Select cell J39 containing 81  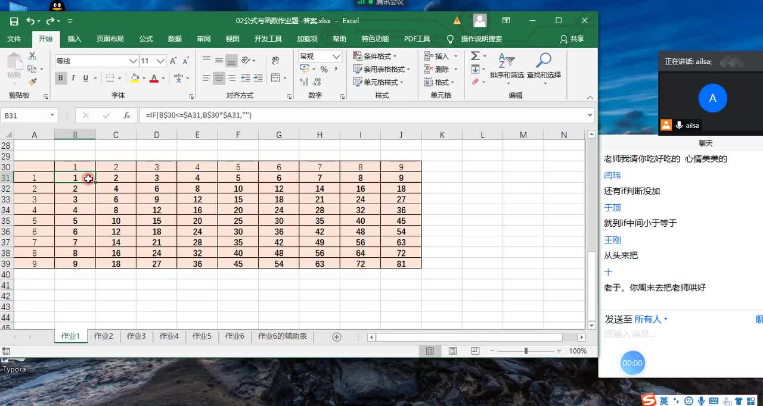[x=401, y=264]
